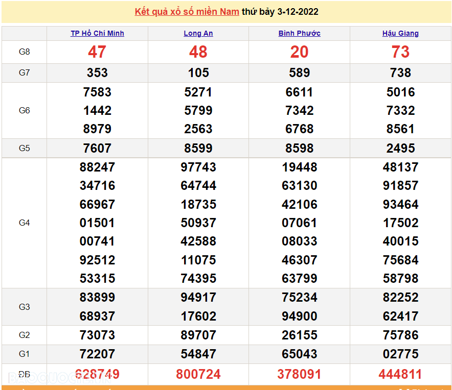Click the G5 number 2495 under Hậu Giang

click(x=400, y=148)
